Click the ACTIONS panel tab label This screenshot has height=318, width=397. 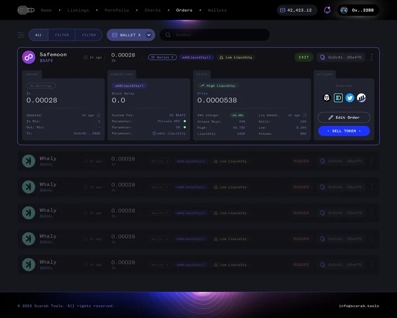click(325, 74)
